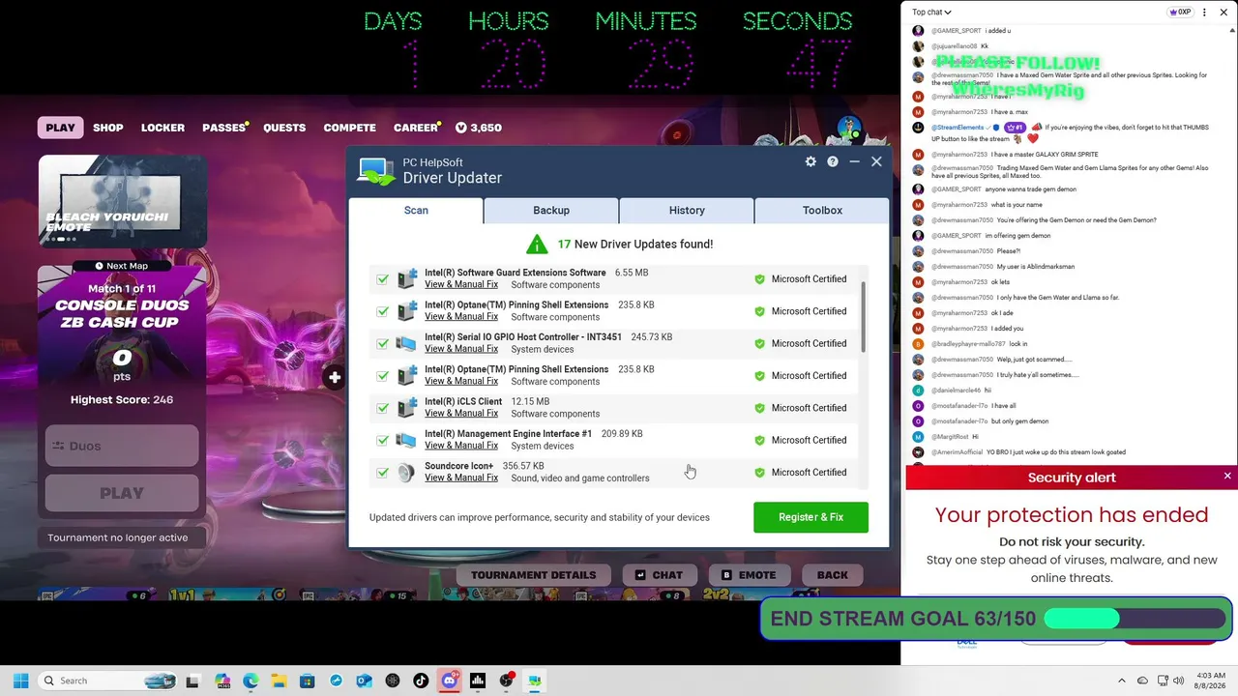The height and width of the screenshot is (696, 1238).
Task: Open File Explorer from the taskbar
Action: (x=279, y=681)
